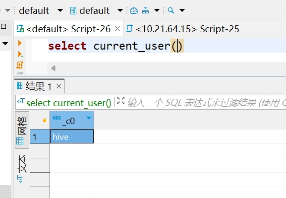Screen dimensions: 286x198
Task: Select the 'hive' result cell
Action: point(72,136)
